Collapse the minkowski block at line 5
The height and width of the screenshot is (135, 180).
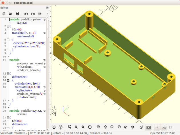click(8, 40)
